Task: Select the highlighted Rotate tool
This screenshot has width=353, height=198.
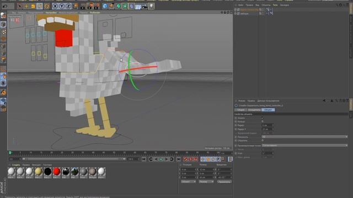Action: click(40, 6)
